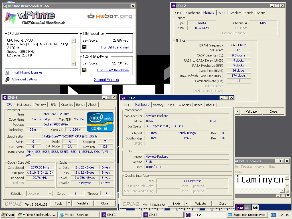Open the Advanced Settings link
The image size is (292, 219).
[25, 79]
